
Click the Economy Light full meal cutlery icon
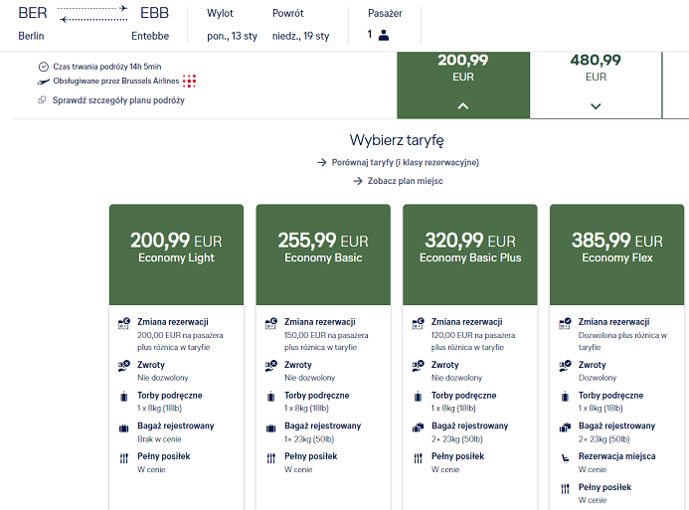(124, 458)
